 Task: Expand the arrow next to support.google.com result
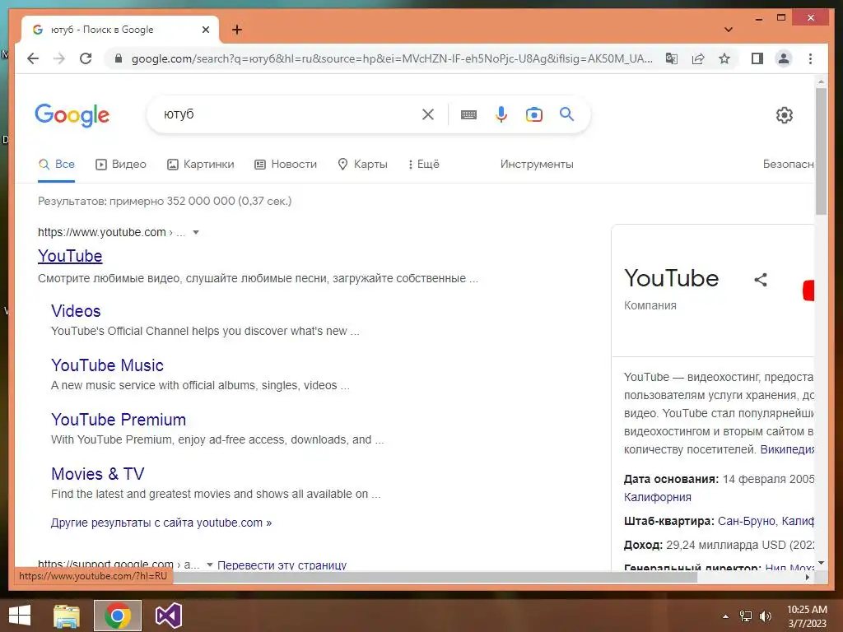click(210, 565)
